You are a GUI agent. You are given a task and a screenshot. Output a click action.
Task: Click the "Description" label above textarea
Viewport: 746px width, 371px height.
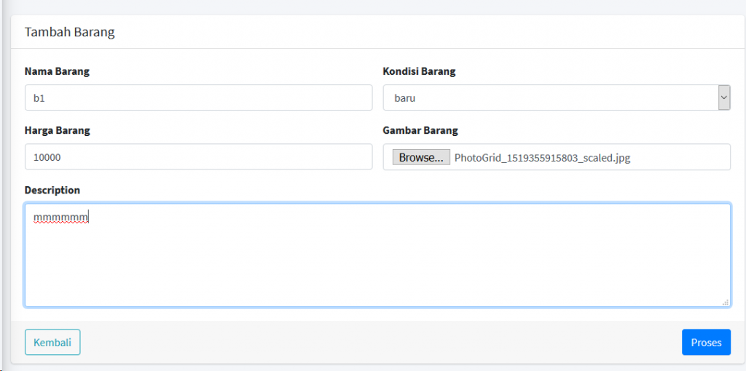52,190
